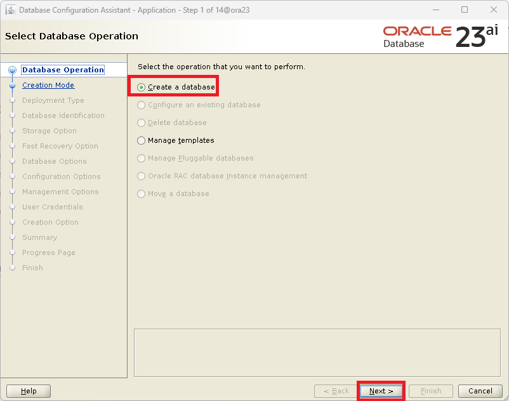
Task: Click the Next button
Action: tap(381, 391)
